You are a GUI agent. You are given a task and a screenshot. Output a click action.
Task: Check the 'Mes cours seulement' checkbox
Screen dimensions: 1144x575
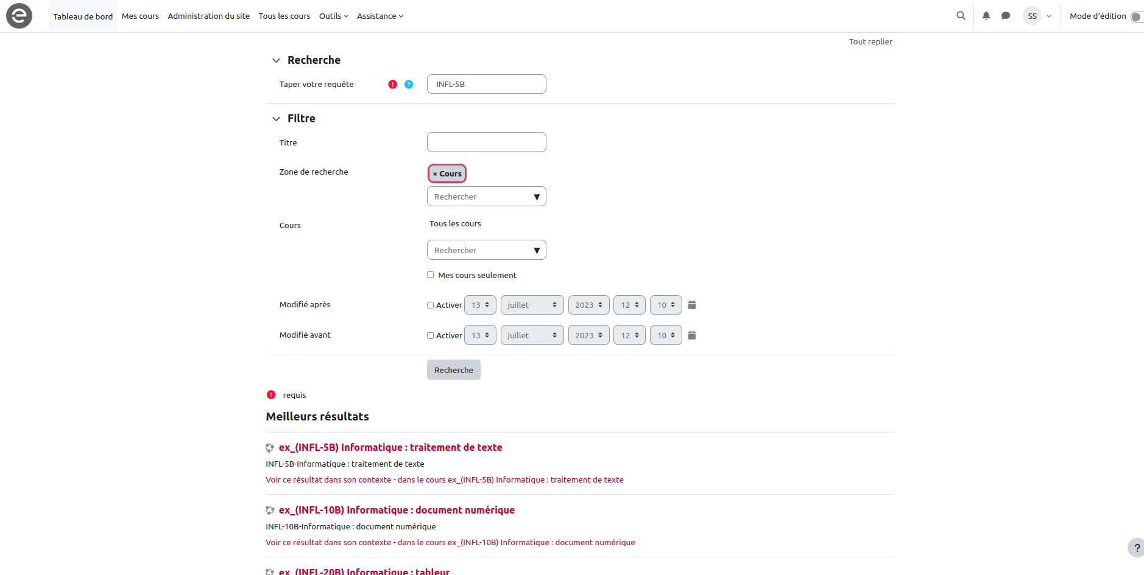[430, 275]
